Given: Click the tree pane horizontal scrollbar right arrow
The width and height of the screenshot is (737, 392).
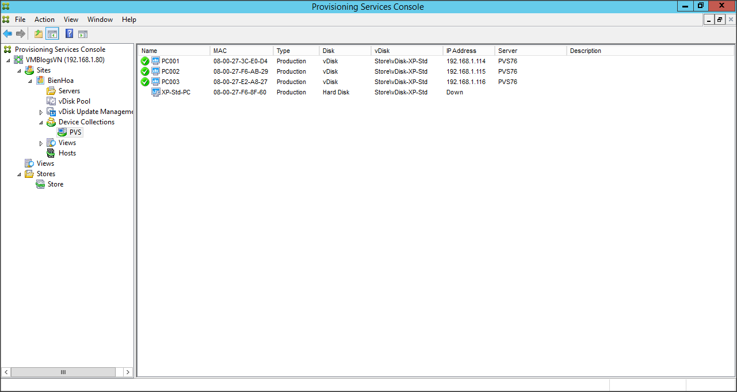Looking at the screenshot, I should (128, 372).
